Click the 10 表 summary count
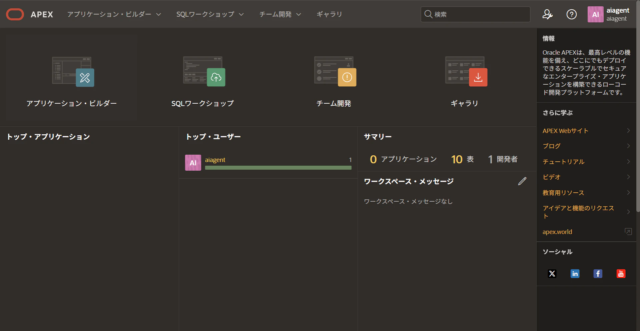This screenshot has width=640, height=331. tap(462, 159)
